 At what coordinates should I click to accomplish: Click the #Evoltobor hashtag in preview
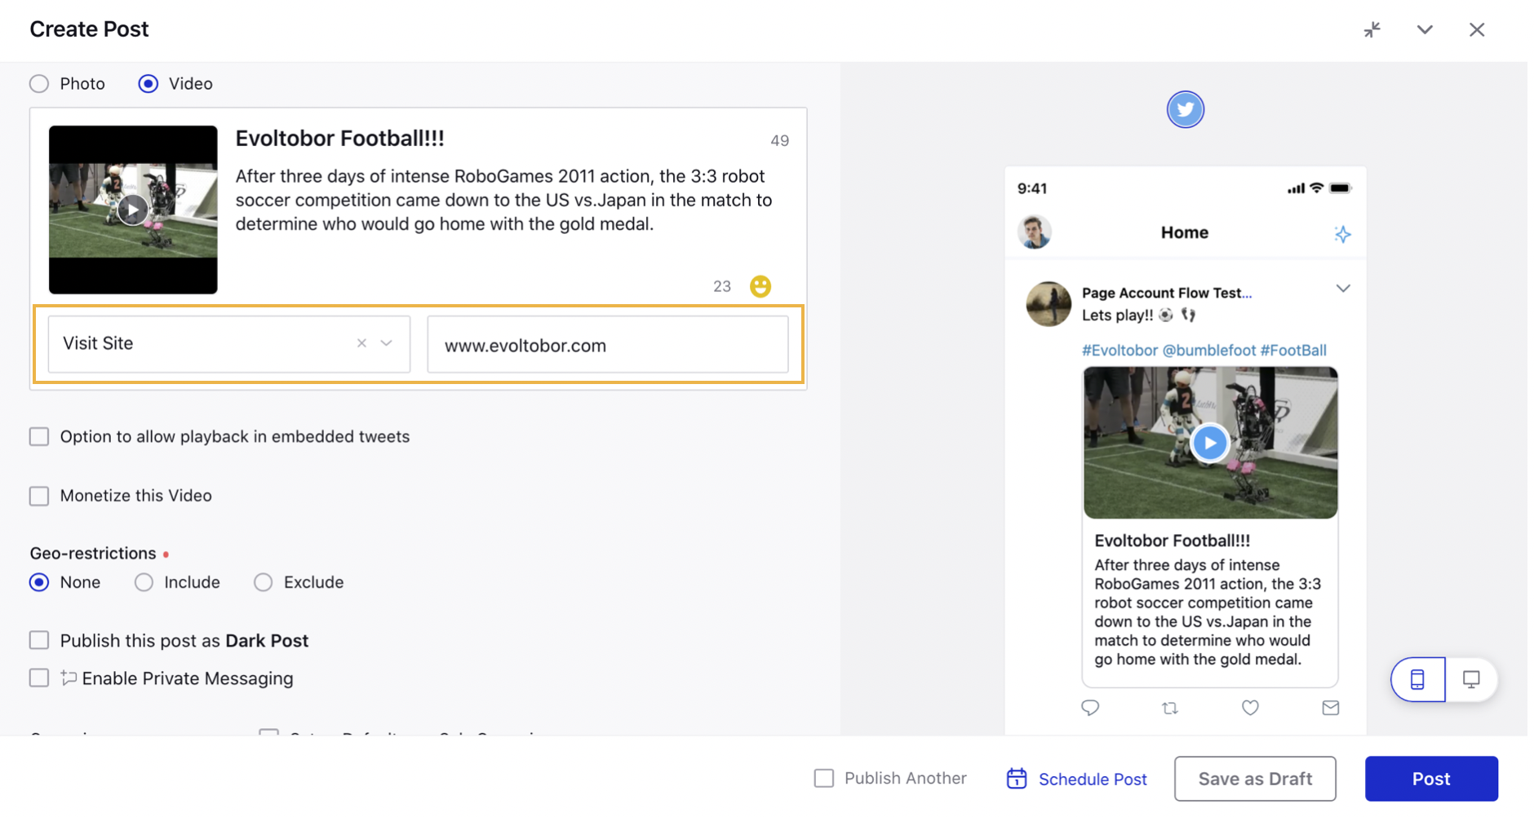pos(1119,350)
